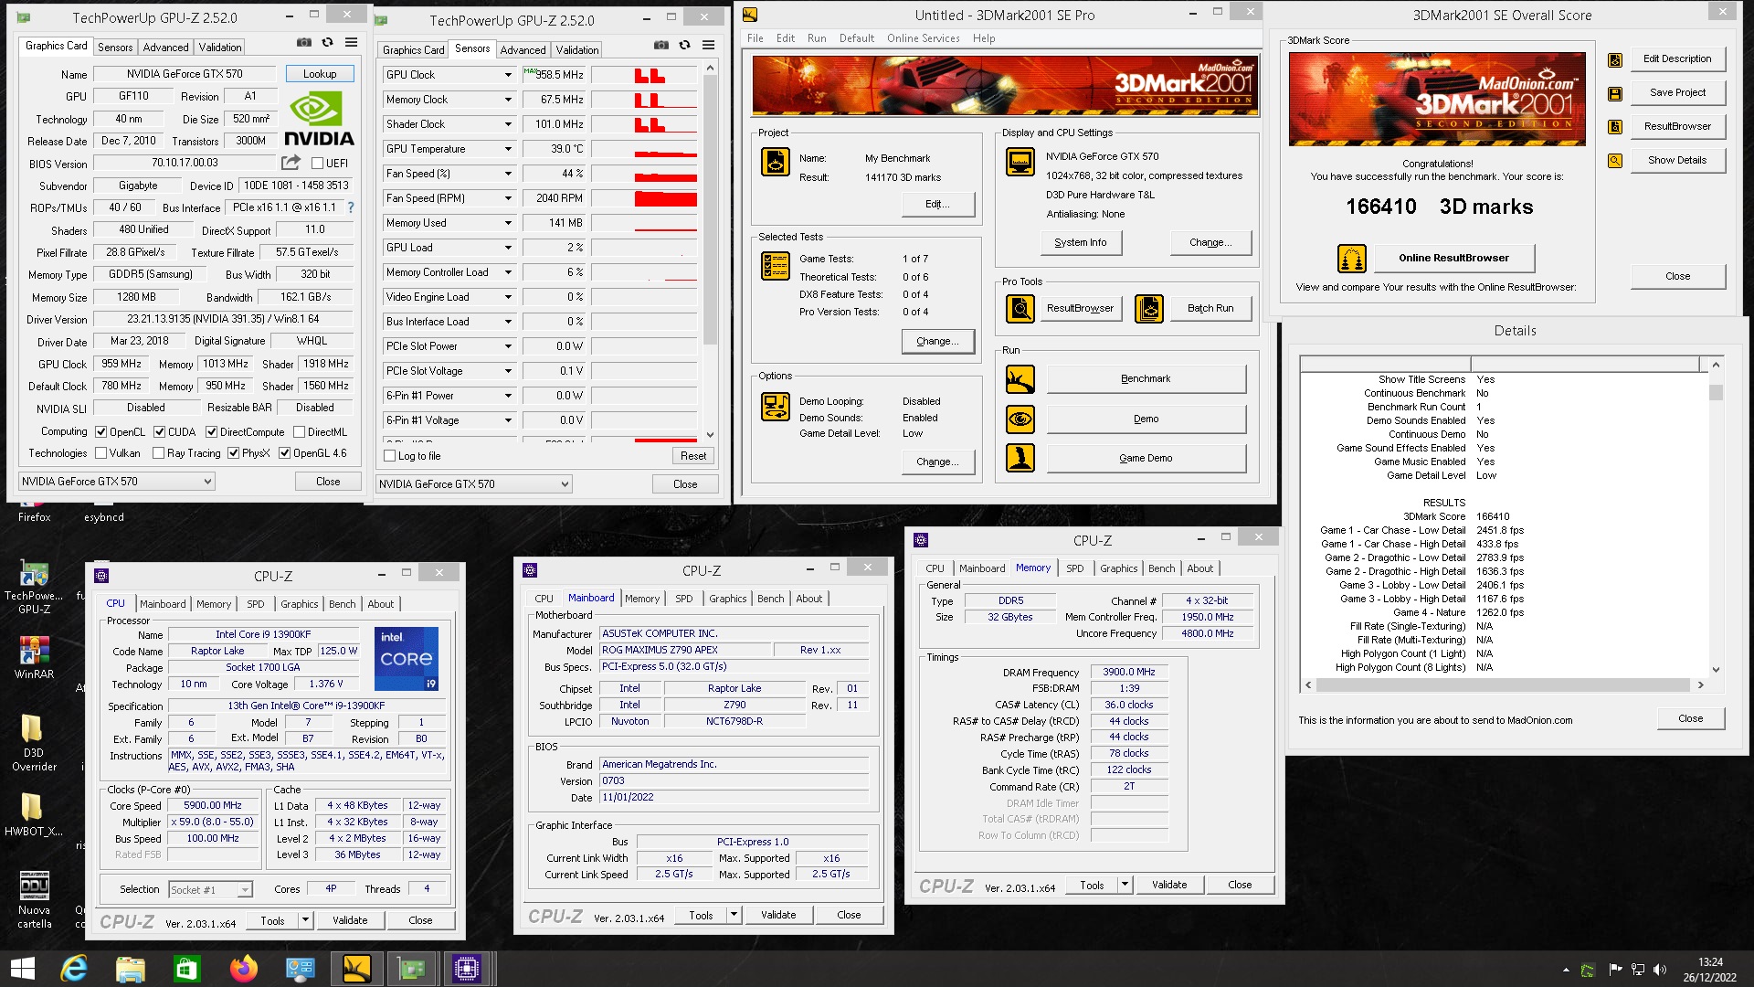The height and width of the screenshot is (987, 1754).
Task: Enable the Log to file checkbox
Action: [390, 456]
